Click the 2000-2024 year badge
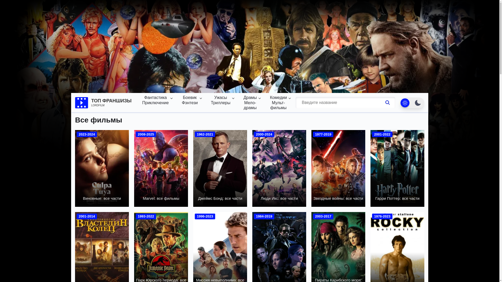Screen dimensions: 502x282 (264, 134)
